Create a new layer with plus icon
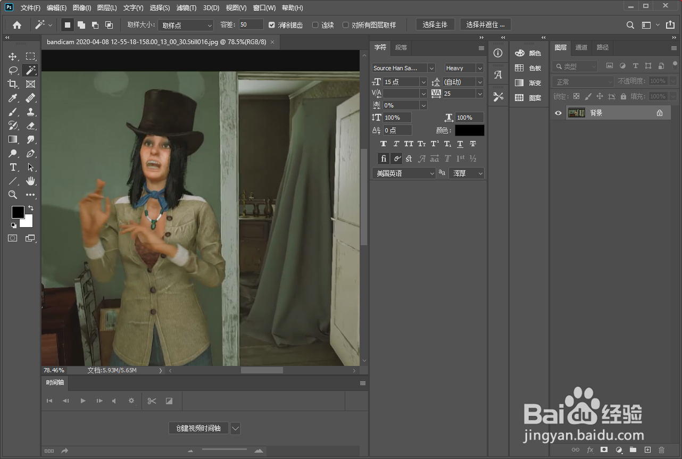Viewport: 682px width, 459px height. pos(647,449)
